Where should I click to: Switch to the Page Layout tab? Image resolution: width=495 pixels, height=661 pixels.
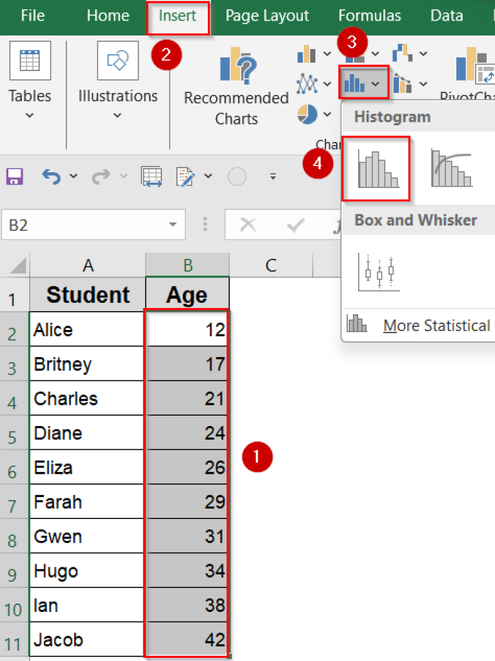[x=267, y=15]
